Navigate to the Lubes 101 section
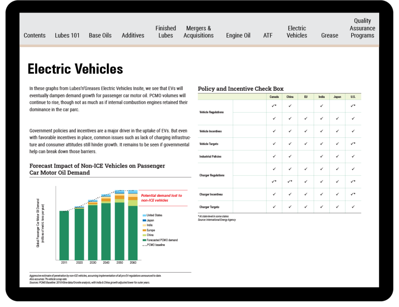The image size is (399, 307). (x=67, y=35)
